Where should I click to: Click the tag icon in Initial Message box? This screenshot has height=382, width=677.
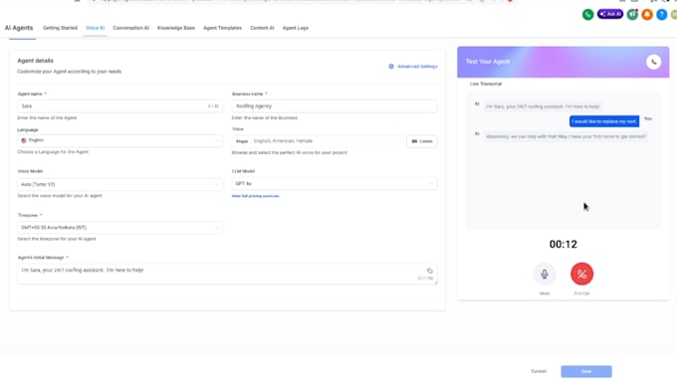pyautogui.click(x=430, y=271)
